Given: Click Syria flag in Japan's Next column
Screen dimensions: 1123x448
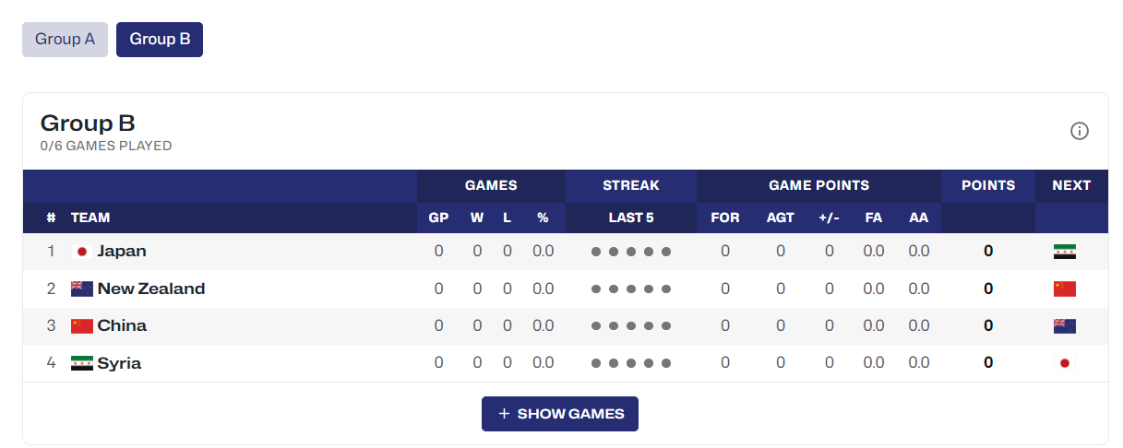Looking at the screenshot, I should 1064,252.
